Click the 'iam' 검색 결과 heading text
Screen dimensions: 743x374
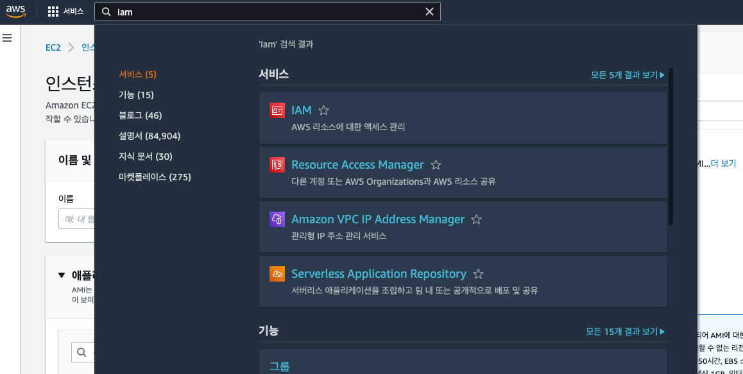click(x=286, y=44)
